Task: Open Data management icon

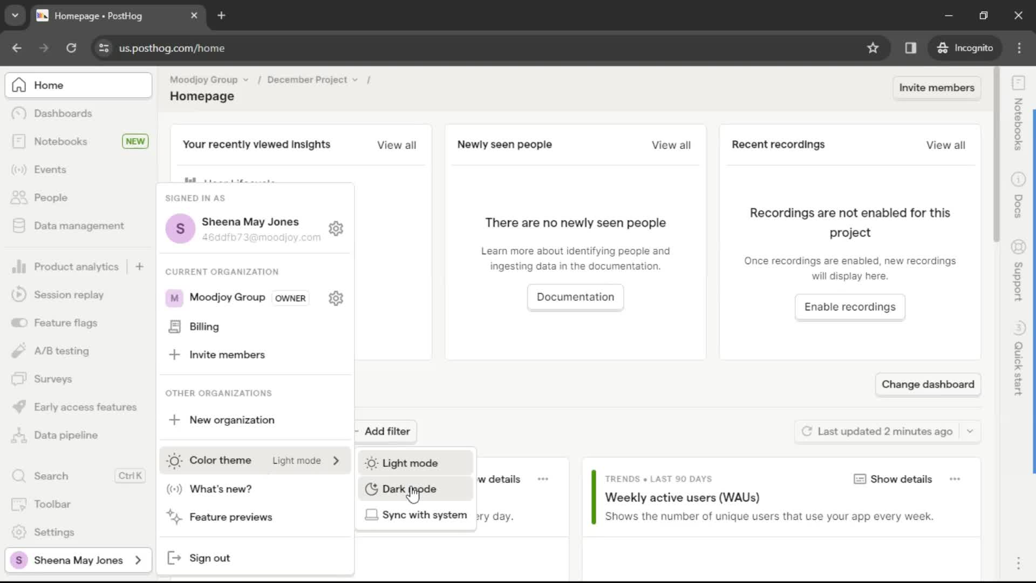Action: click(x=19, y=226)
